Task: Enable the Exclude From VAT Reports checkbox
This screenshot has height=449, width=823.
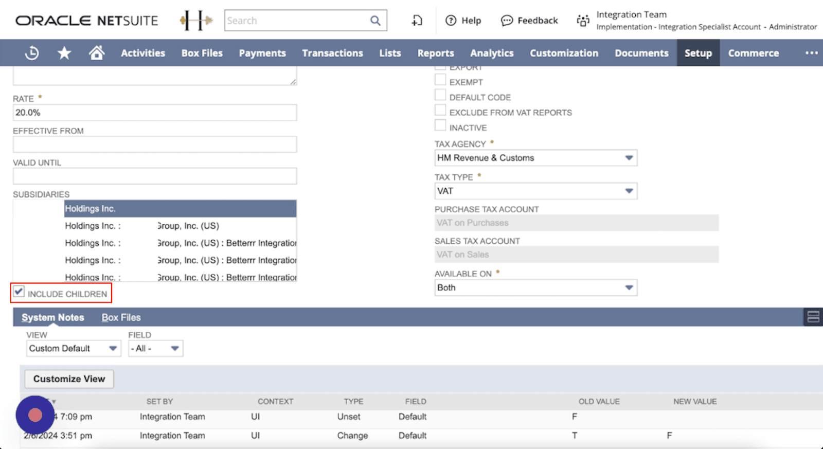Action: (x=440, y=111)
